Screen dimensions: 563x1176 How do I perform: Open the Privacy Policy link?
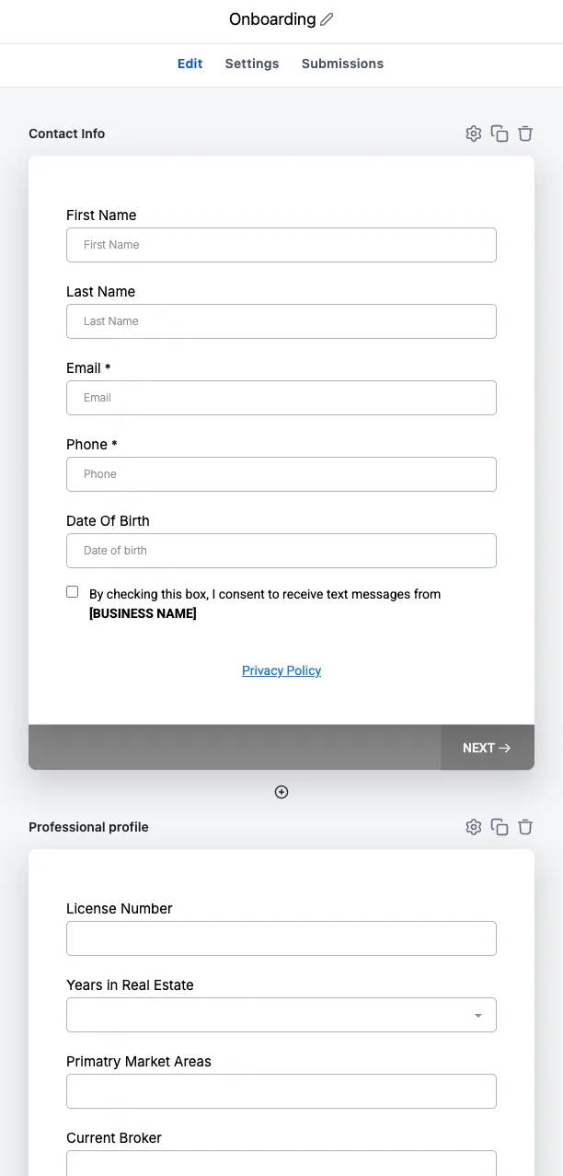281,670
